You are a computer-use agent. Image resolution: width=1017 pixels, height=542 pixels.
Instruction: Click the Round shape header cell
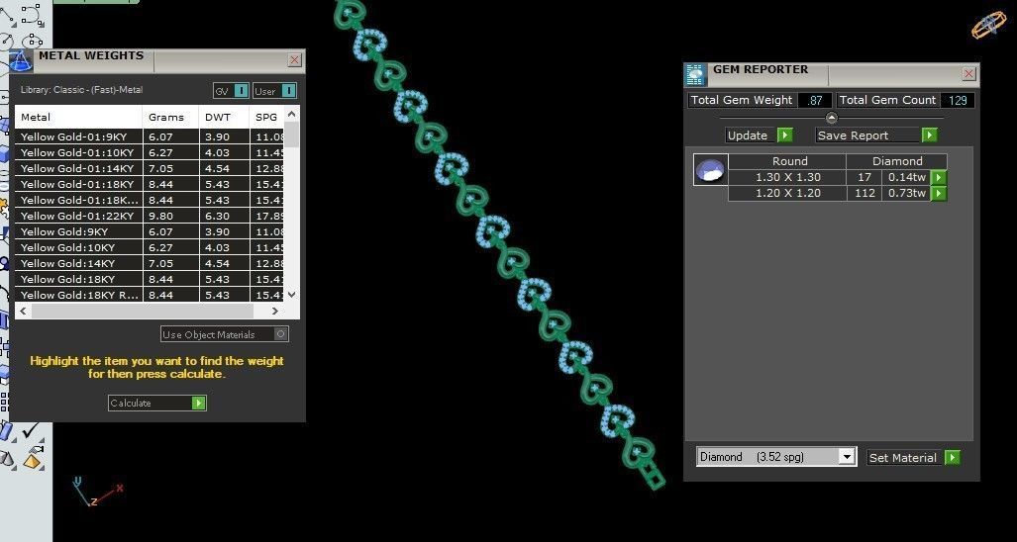click(787, 161)
